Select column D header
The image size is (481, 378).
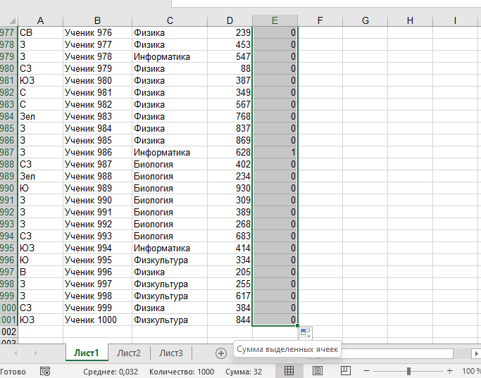click(x=230, y=20)
